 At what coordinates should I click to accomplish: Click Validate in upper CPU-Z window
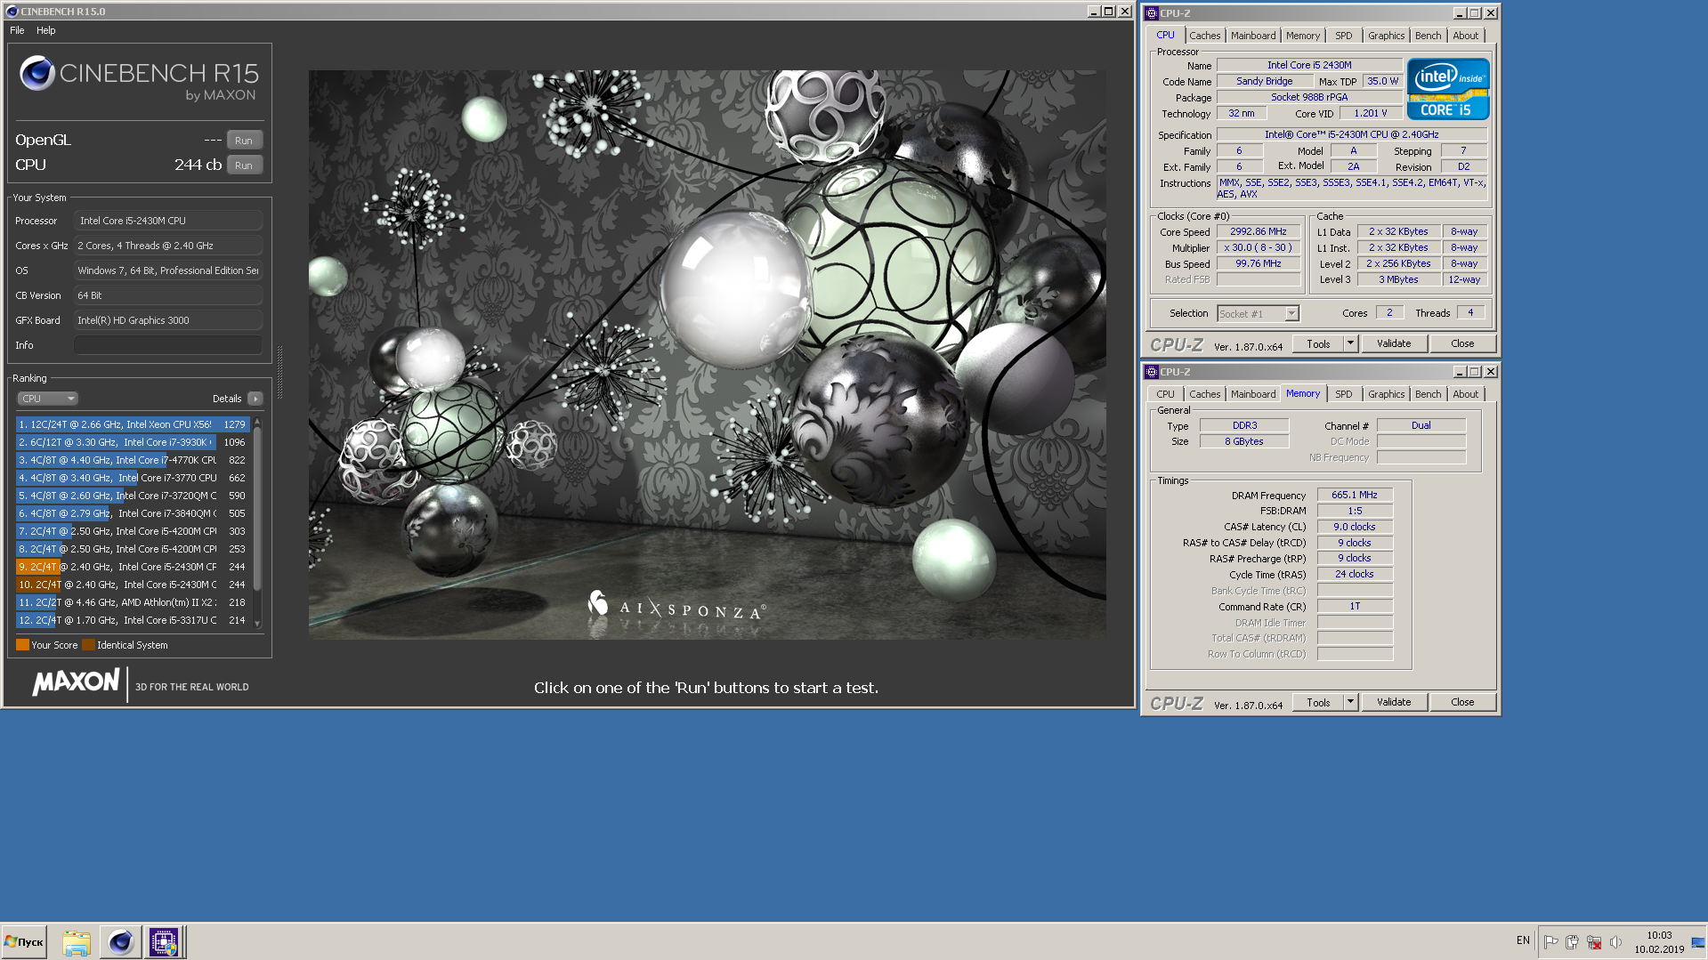pos(1394,344)
